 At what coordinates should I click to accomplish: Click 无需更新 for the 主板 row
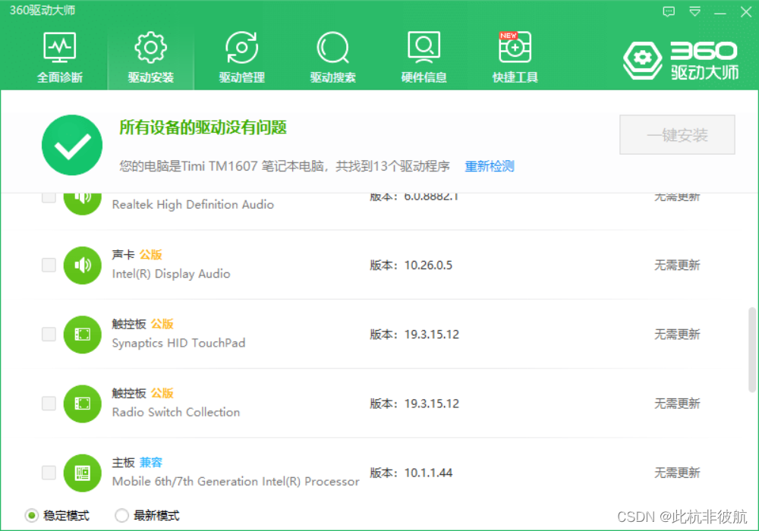point(677,473)
